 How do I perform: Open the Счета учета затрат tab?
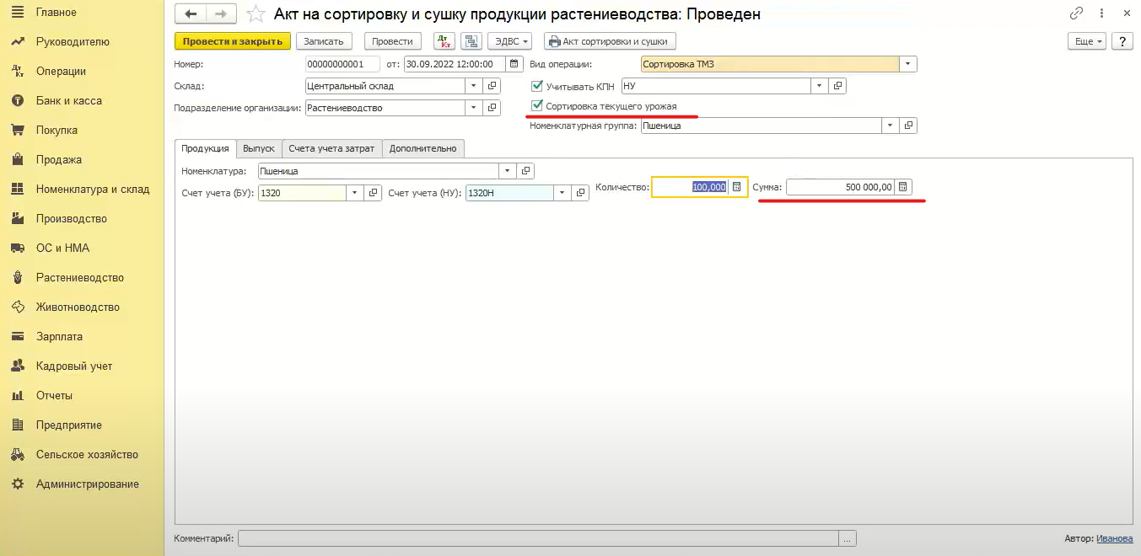click(331, 148)
